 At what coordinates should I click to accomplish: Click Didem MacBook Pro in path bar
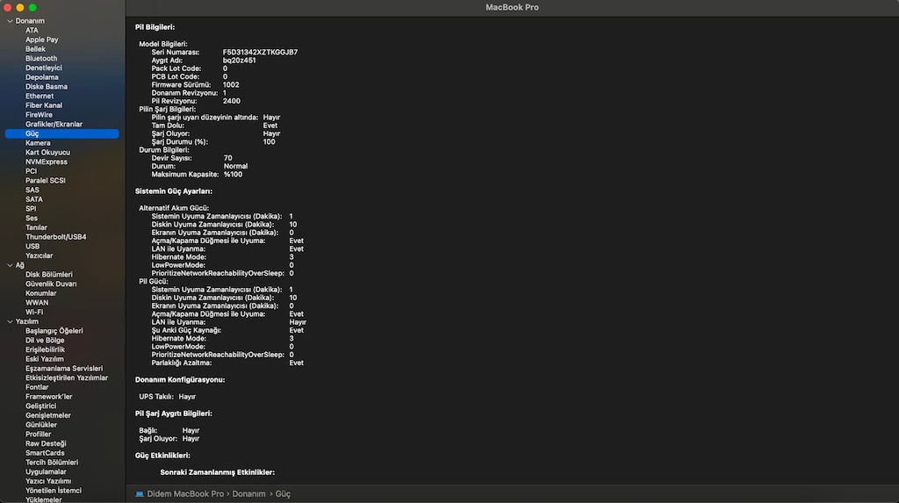click(185, 494)
